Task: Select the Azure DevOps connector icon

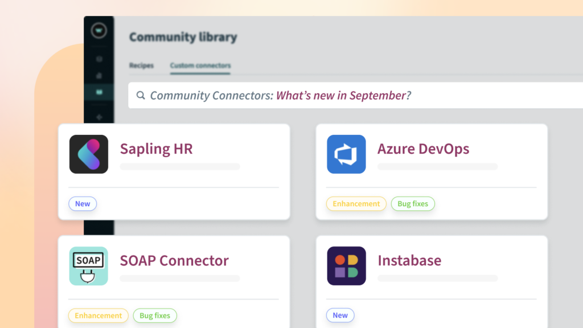Action: (x=346, y=154)
